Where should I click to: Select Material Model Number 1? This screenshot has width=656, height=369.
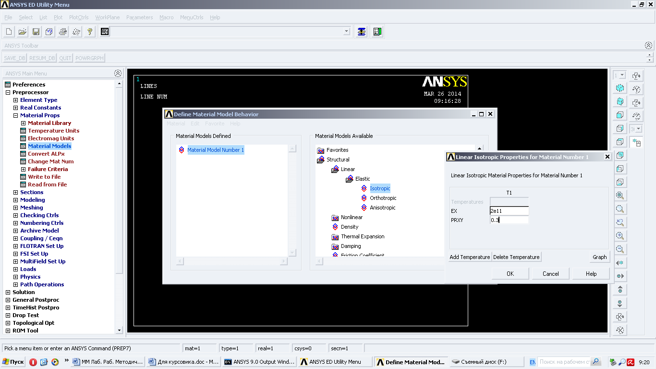click(216, 150)
